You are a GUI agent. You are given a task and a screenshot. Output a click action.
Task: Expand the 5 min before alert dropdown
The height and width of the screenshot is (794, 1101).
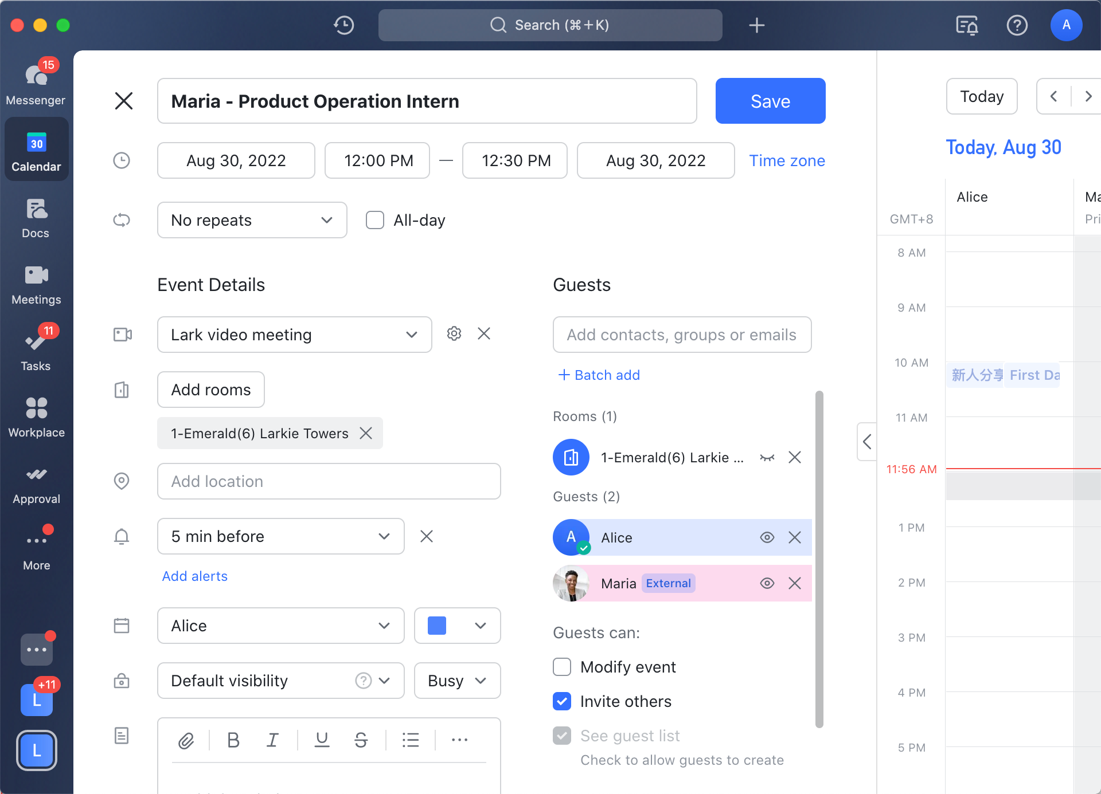point(280,536)
